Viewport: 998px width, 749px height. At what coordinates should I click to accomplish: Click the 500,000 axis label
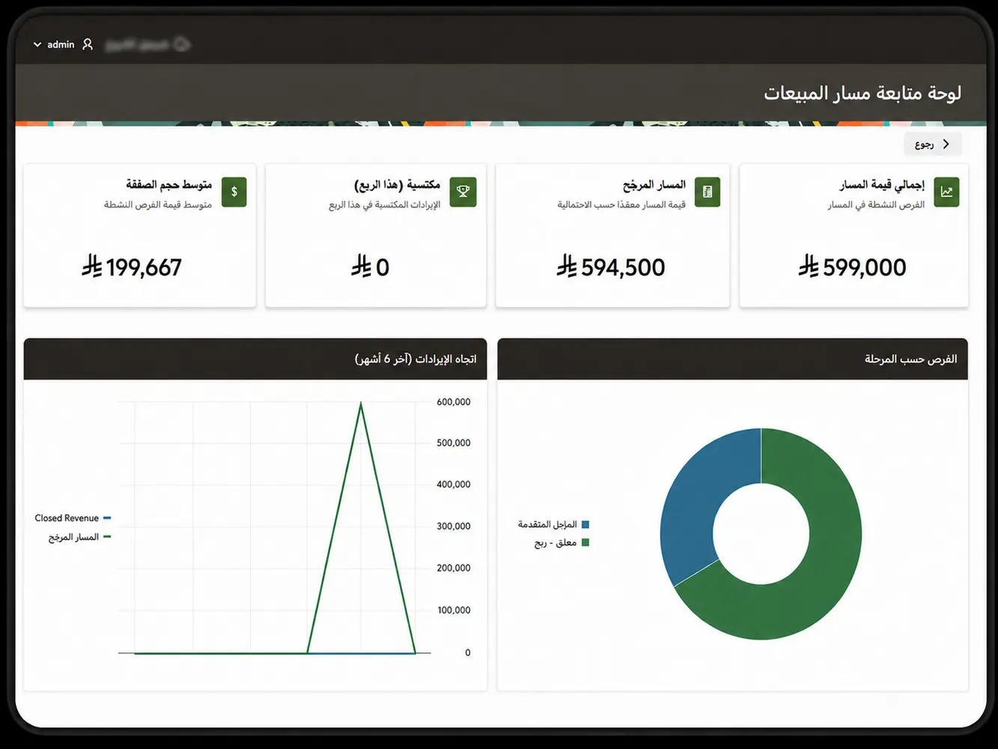[x=454, y=443]
